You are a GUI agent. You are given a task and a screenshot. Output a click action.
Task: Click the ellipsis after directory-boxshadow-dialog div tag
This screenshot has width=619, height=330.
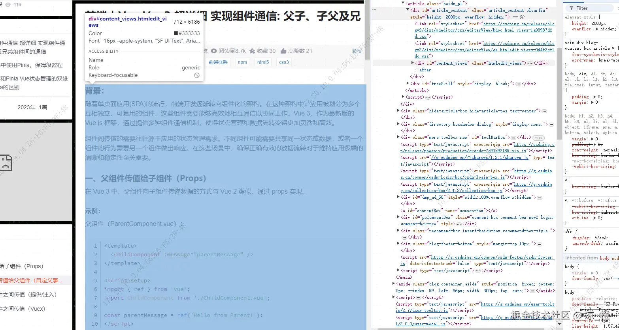[551, 124]
